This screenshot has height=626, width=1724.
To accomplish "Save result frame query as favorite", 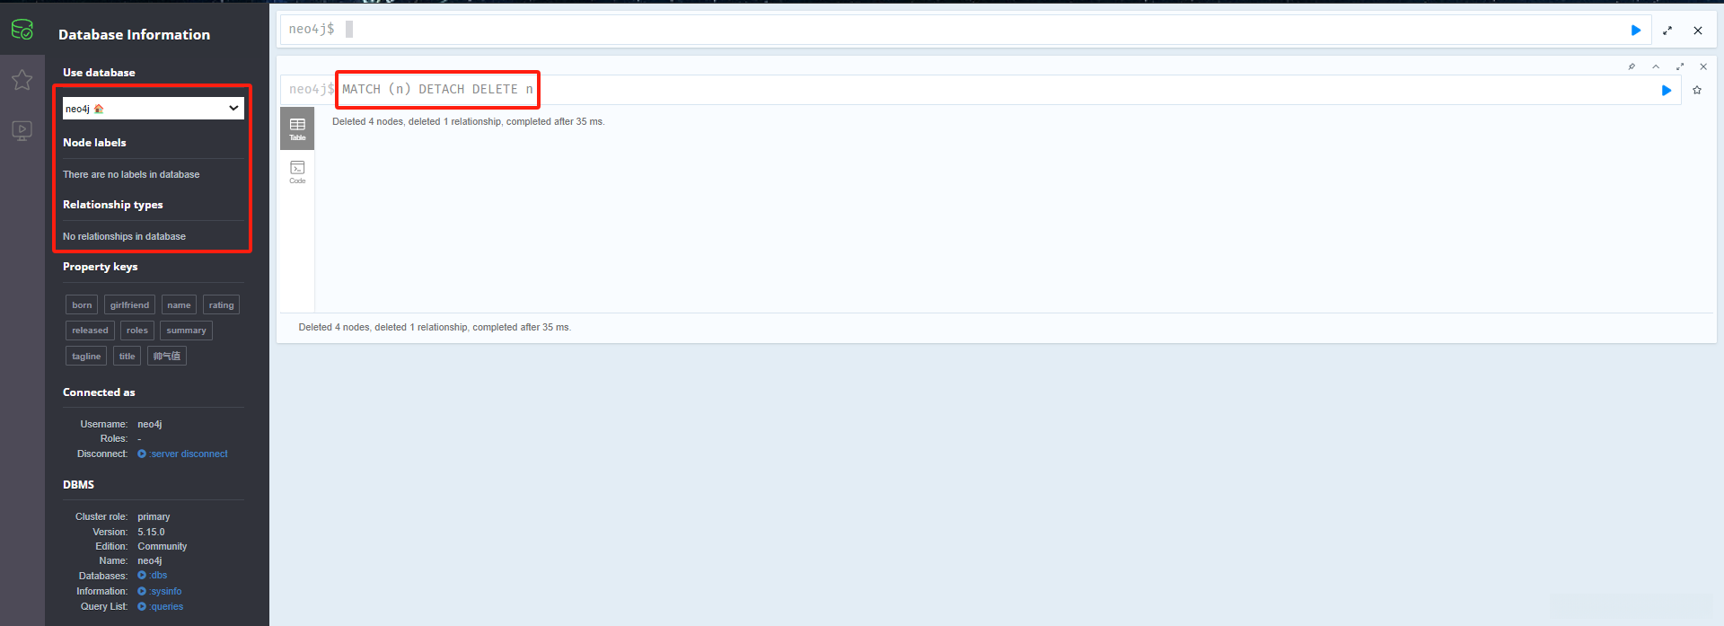I will coord(1697,90).
